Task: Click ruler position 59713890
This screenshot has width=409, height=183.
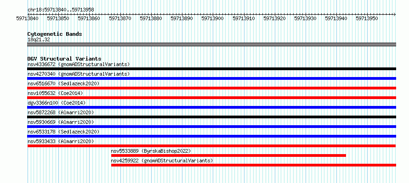Action: coord(182,18)
